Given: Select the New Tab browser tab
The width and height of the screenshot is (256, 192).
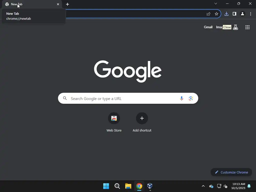Looking at the screenshot, I should point(32,4).
